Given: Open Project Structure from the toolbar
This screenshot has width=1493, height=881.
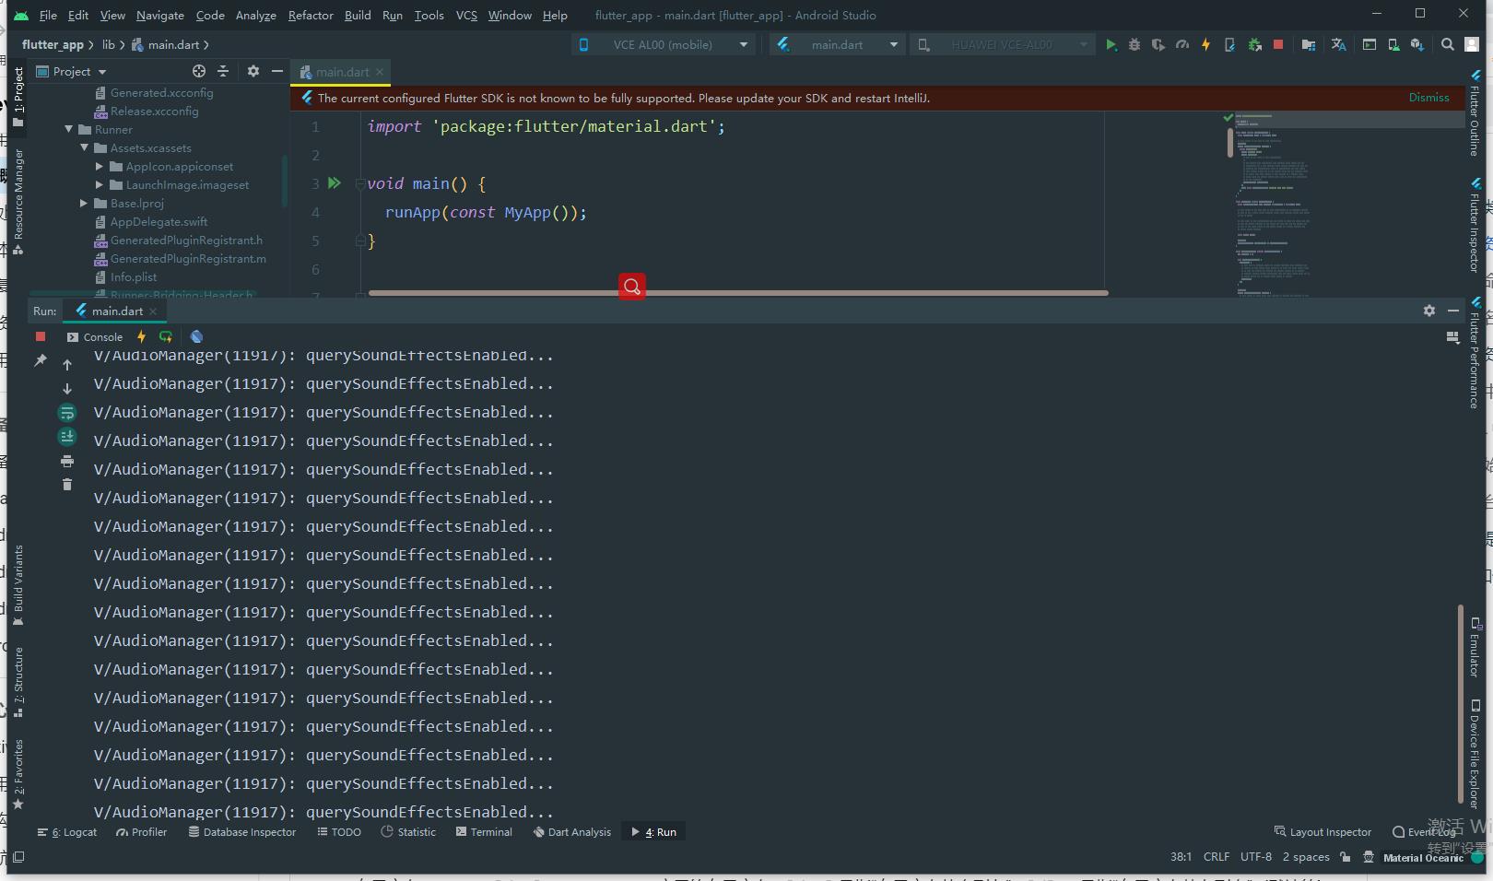Looking at the screenshot, I should coord(1309,44).
